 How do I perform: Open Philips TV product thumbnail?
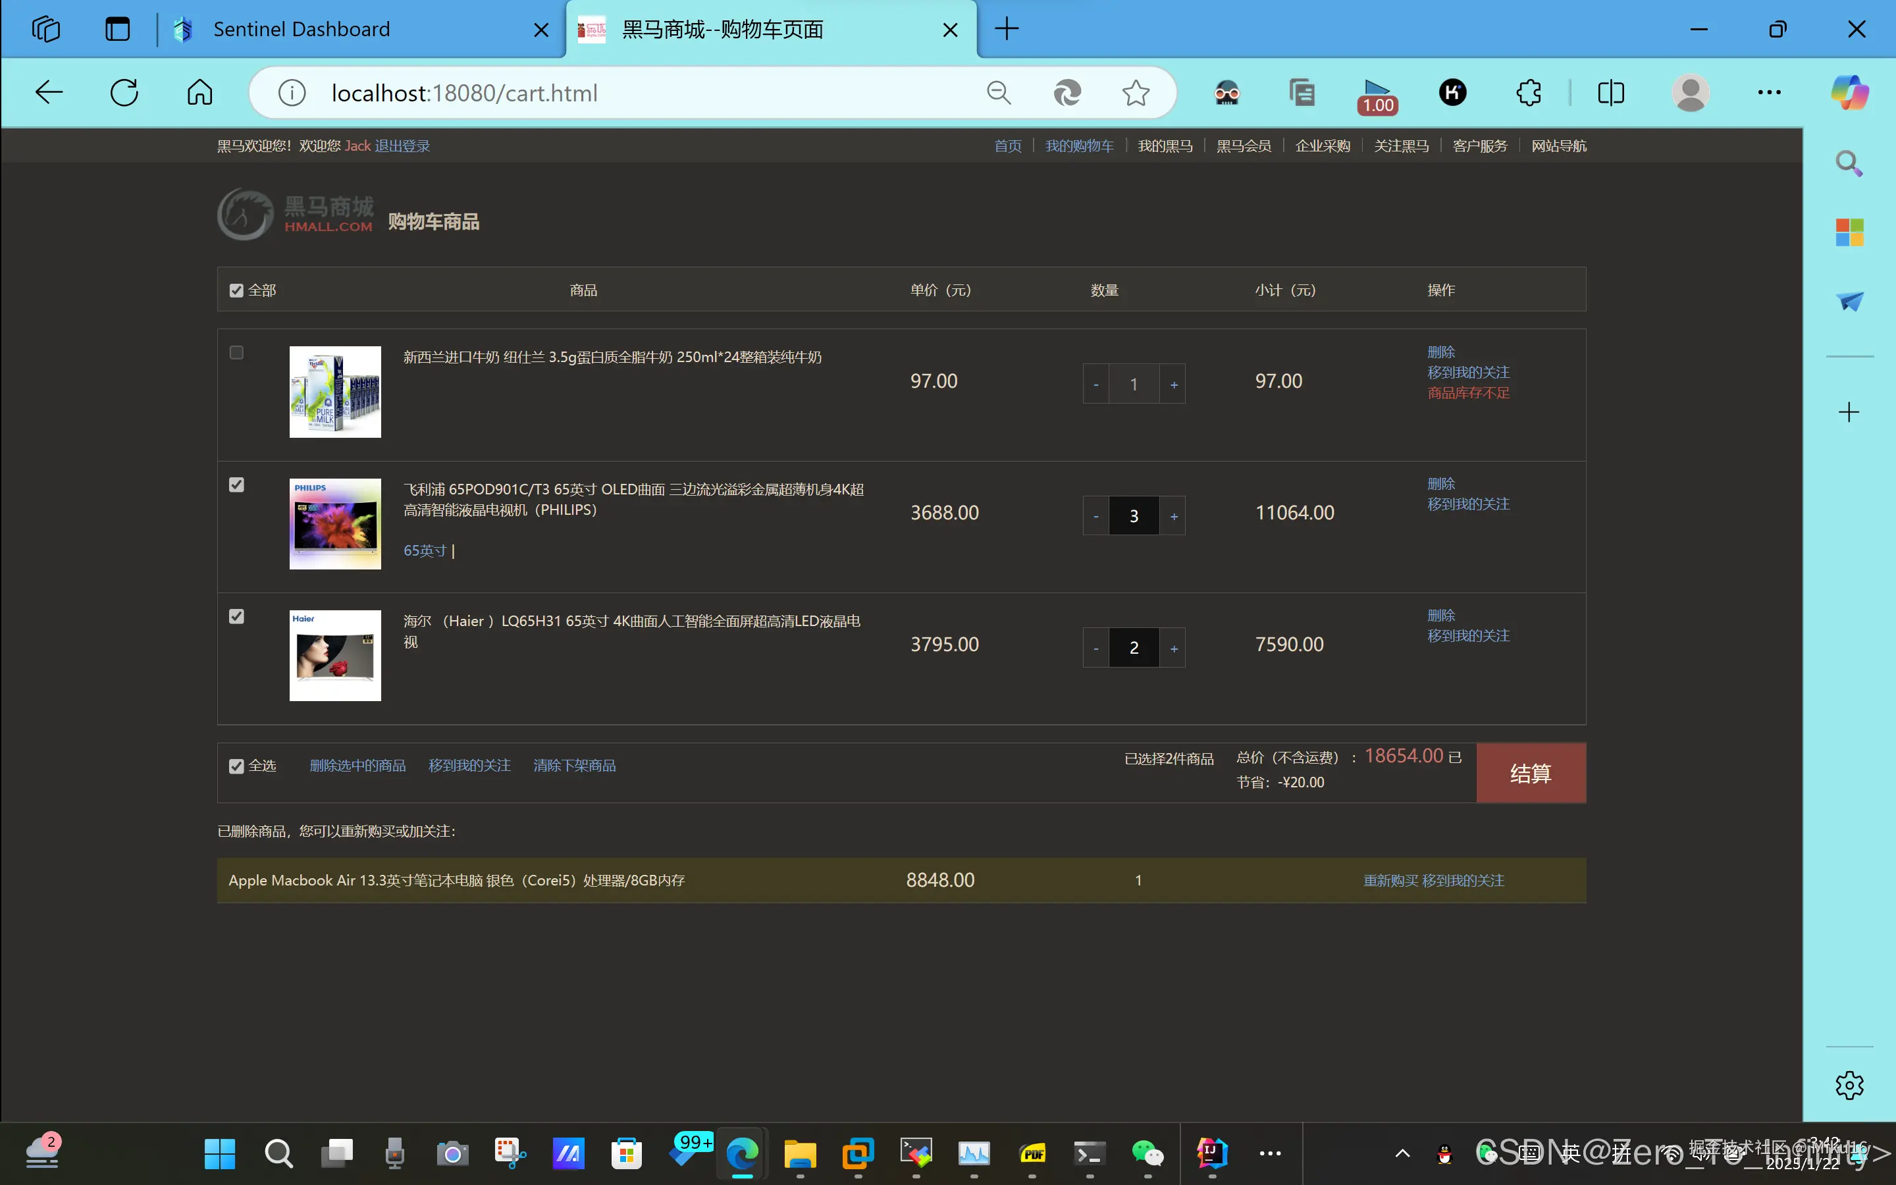[x=335, y=523]
